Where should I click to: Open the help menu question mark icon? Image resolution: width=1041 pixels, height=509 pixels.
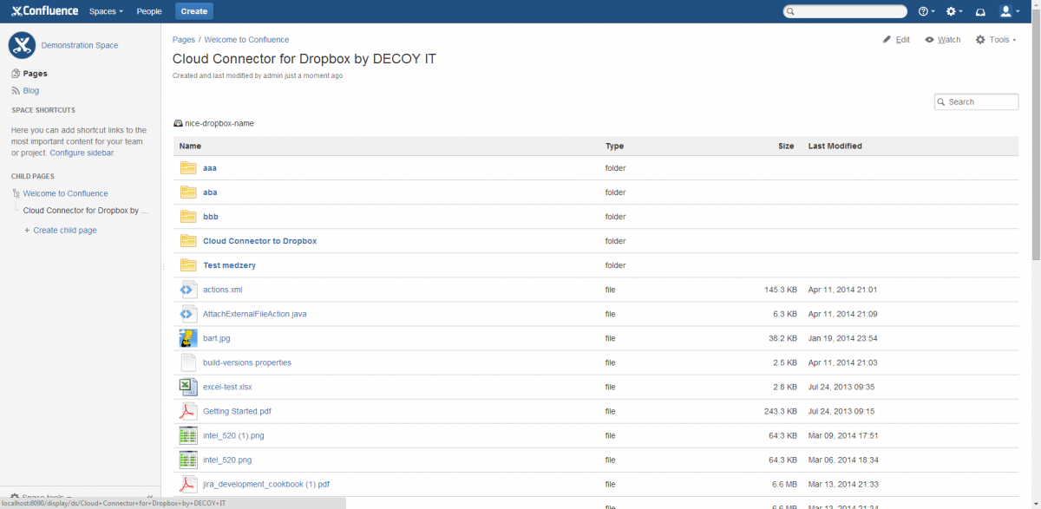tap(923, 11)
